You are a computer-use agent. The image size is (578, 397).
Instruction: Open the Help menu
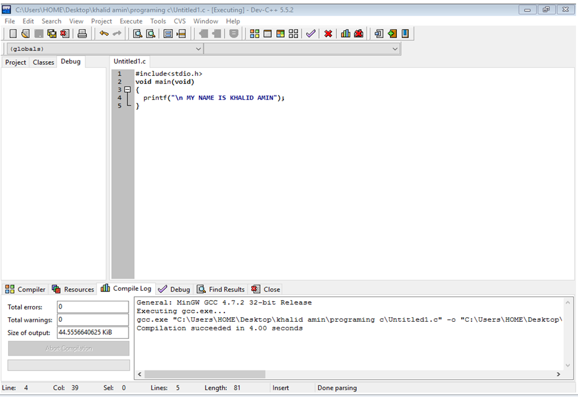[x=232, y=21]
